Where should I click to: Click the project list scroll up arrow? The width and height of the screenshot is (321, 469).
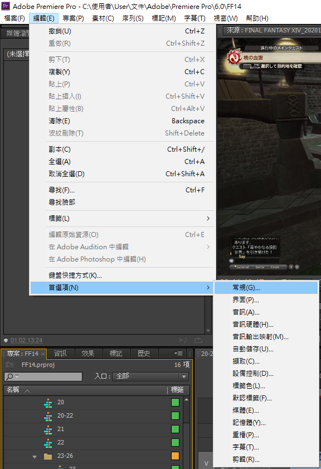(187, 399)
